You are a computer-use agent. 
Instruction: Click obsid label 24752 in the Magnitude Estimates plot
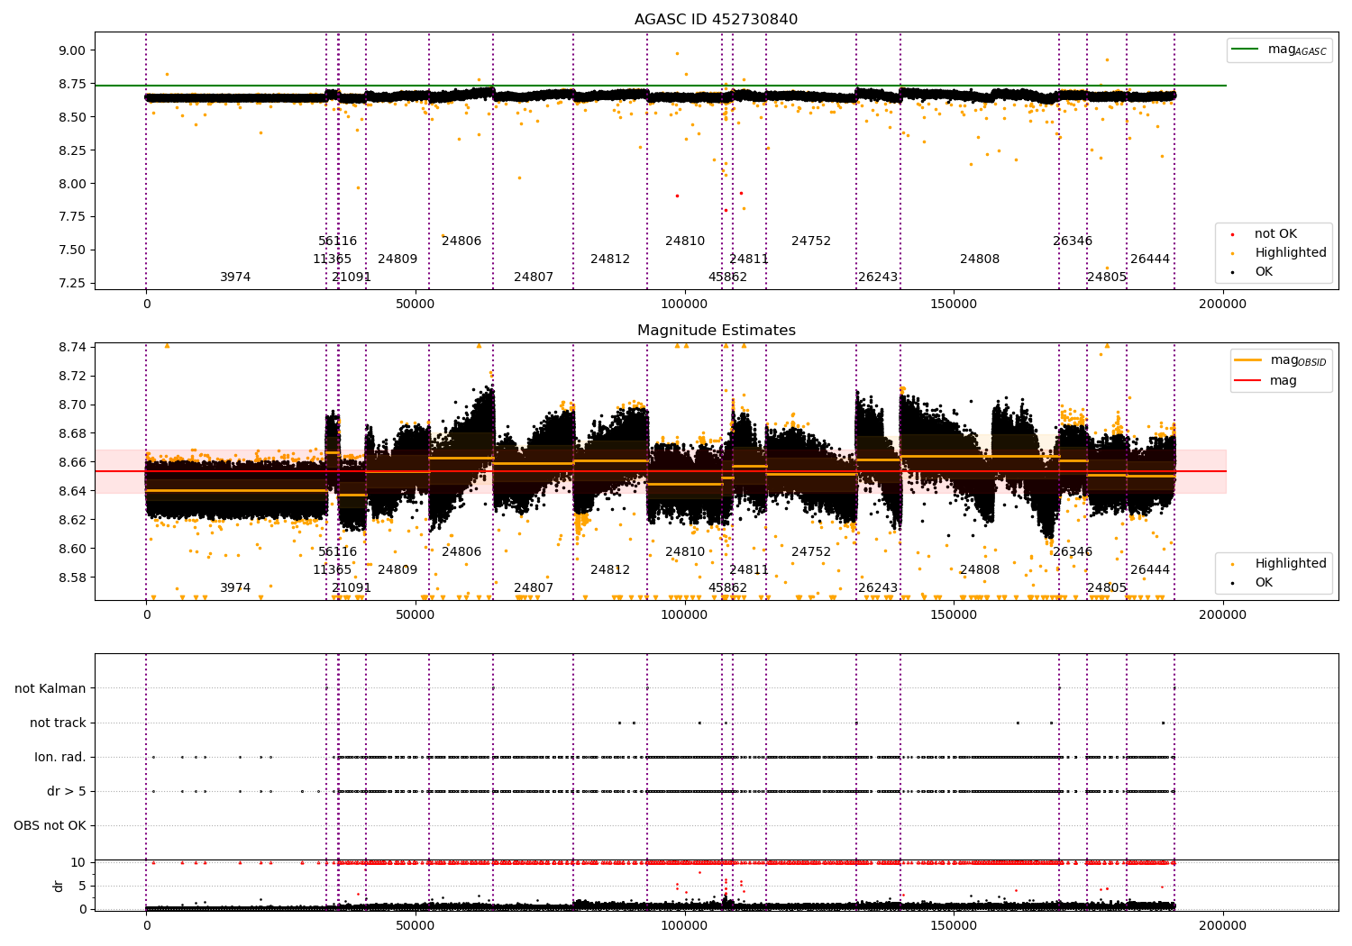coord(811,552)
